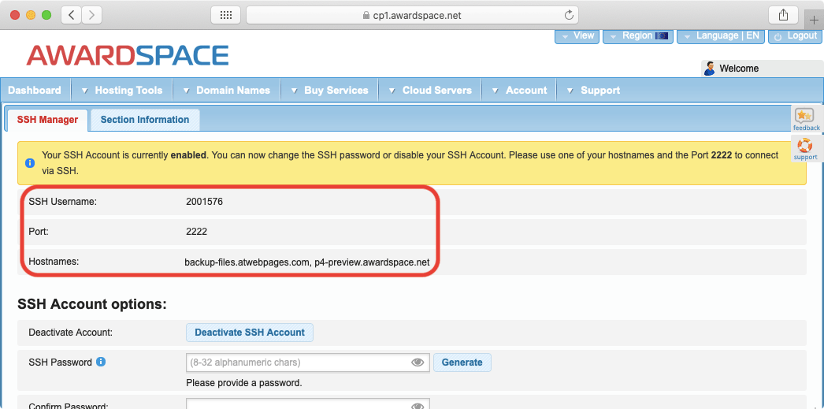The width and height of the screenshot is (824, 409).
Task: Click the Welcome user avatar icon
Action: 709,69
